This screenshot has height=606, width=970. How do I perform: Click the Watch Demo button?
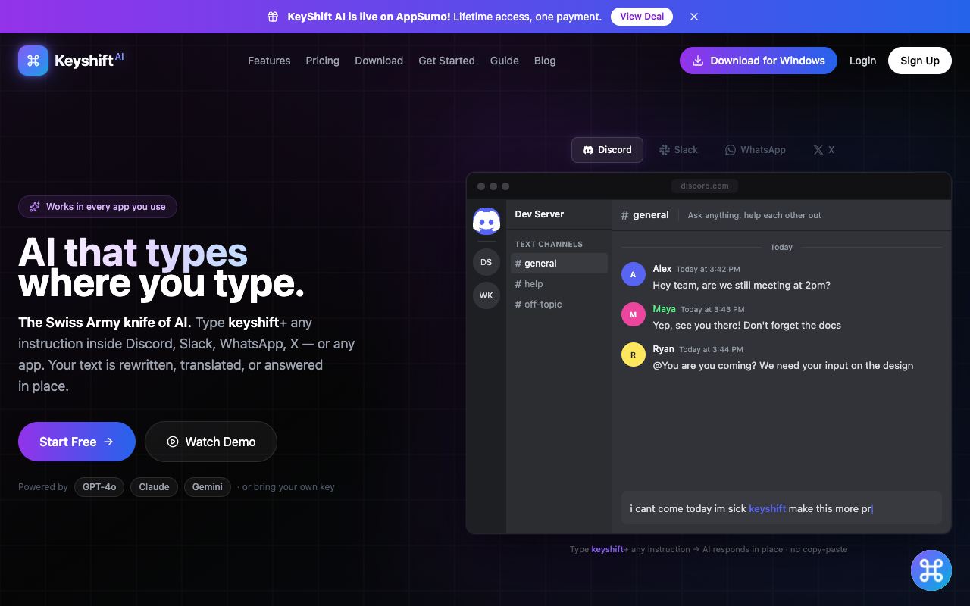click(x=211, y=442)
